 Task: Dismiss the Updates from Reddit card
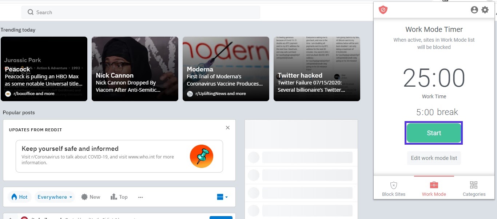tap(228, 128)
